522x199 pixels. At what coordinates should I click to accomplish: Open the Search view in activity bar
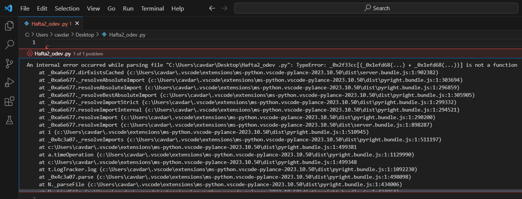9,44
